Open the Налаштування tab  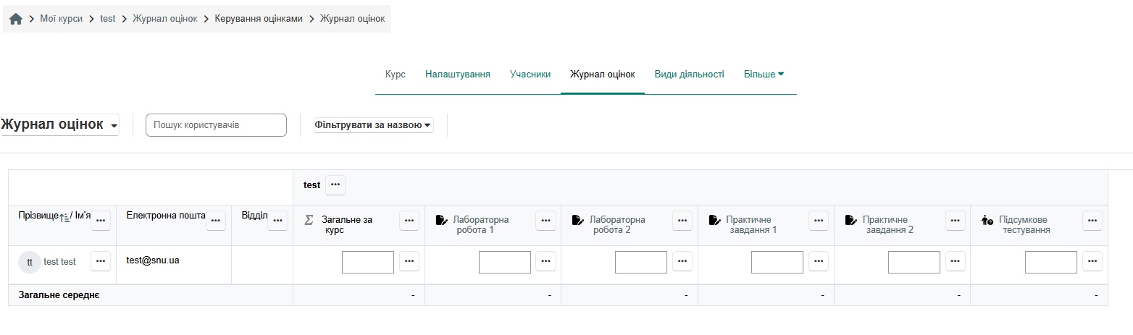(x=457, y=74)
